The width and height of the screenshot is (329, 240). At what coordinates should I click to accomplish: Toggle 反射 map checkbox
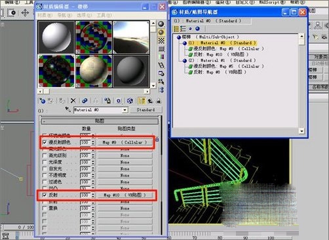tap(45, 195)
